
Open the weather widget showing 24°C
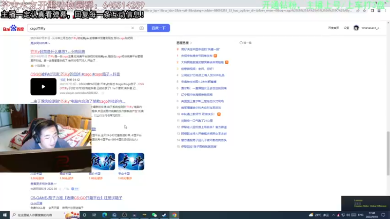(x=319, y=215)
